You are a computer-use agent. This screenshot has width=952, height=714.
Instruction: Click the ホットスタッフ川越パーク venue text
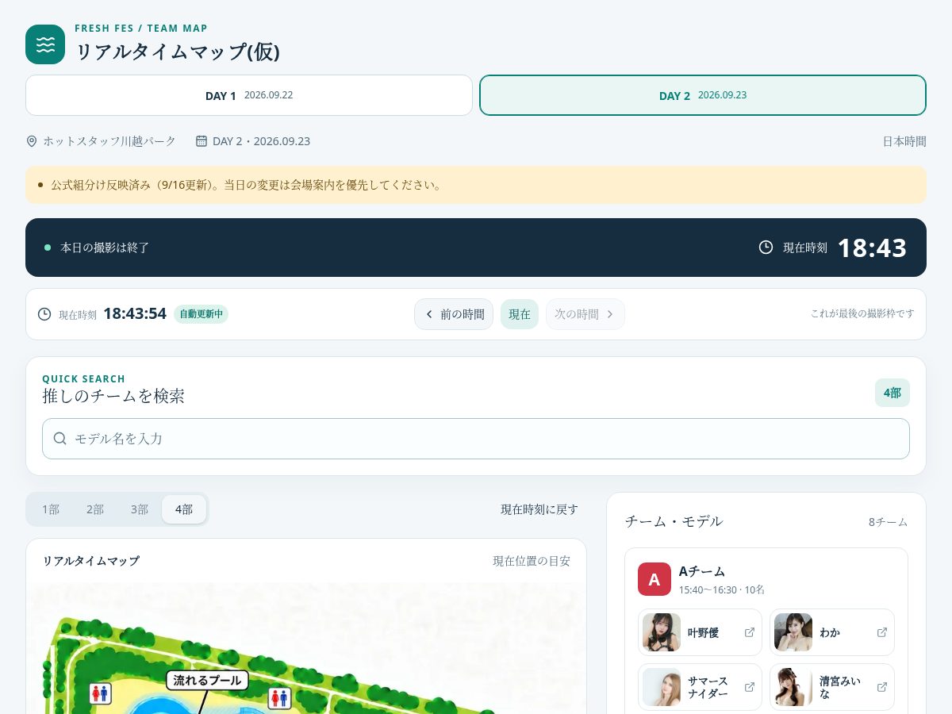[x=109, y=141]
